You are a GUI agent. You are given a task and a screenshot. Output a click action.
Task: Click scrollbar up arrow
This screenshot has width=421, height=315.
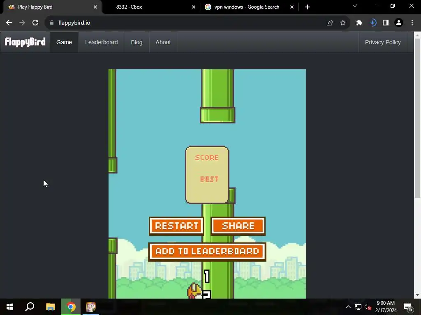[417, 35]
